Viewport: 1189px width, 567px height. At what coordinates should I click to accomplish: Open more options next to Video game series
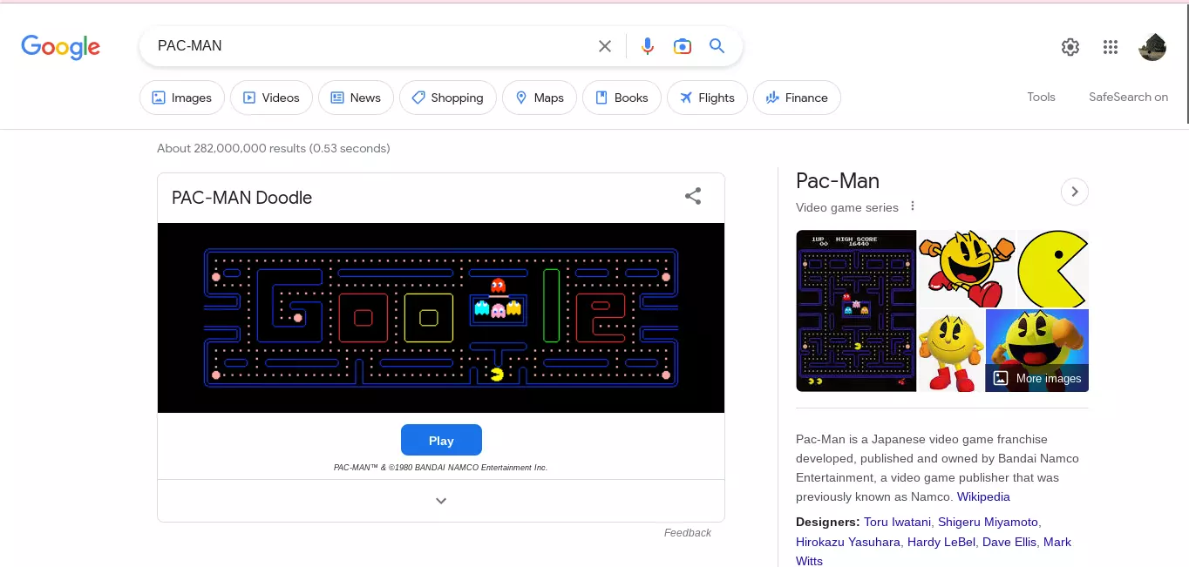(913, 206)
